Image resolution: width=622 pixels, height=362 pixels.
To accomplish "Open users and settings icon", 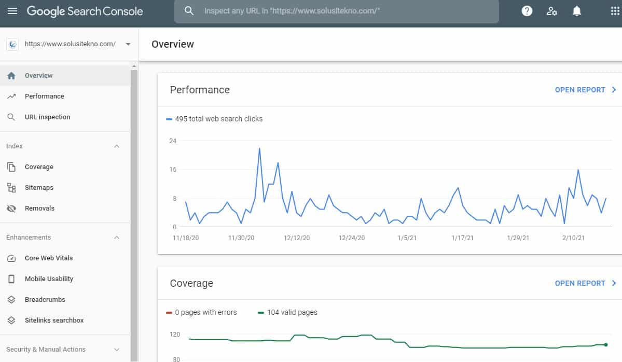I will click(x=551, y=11).
